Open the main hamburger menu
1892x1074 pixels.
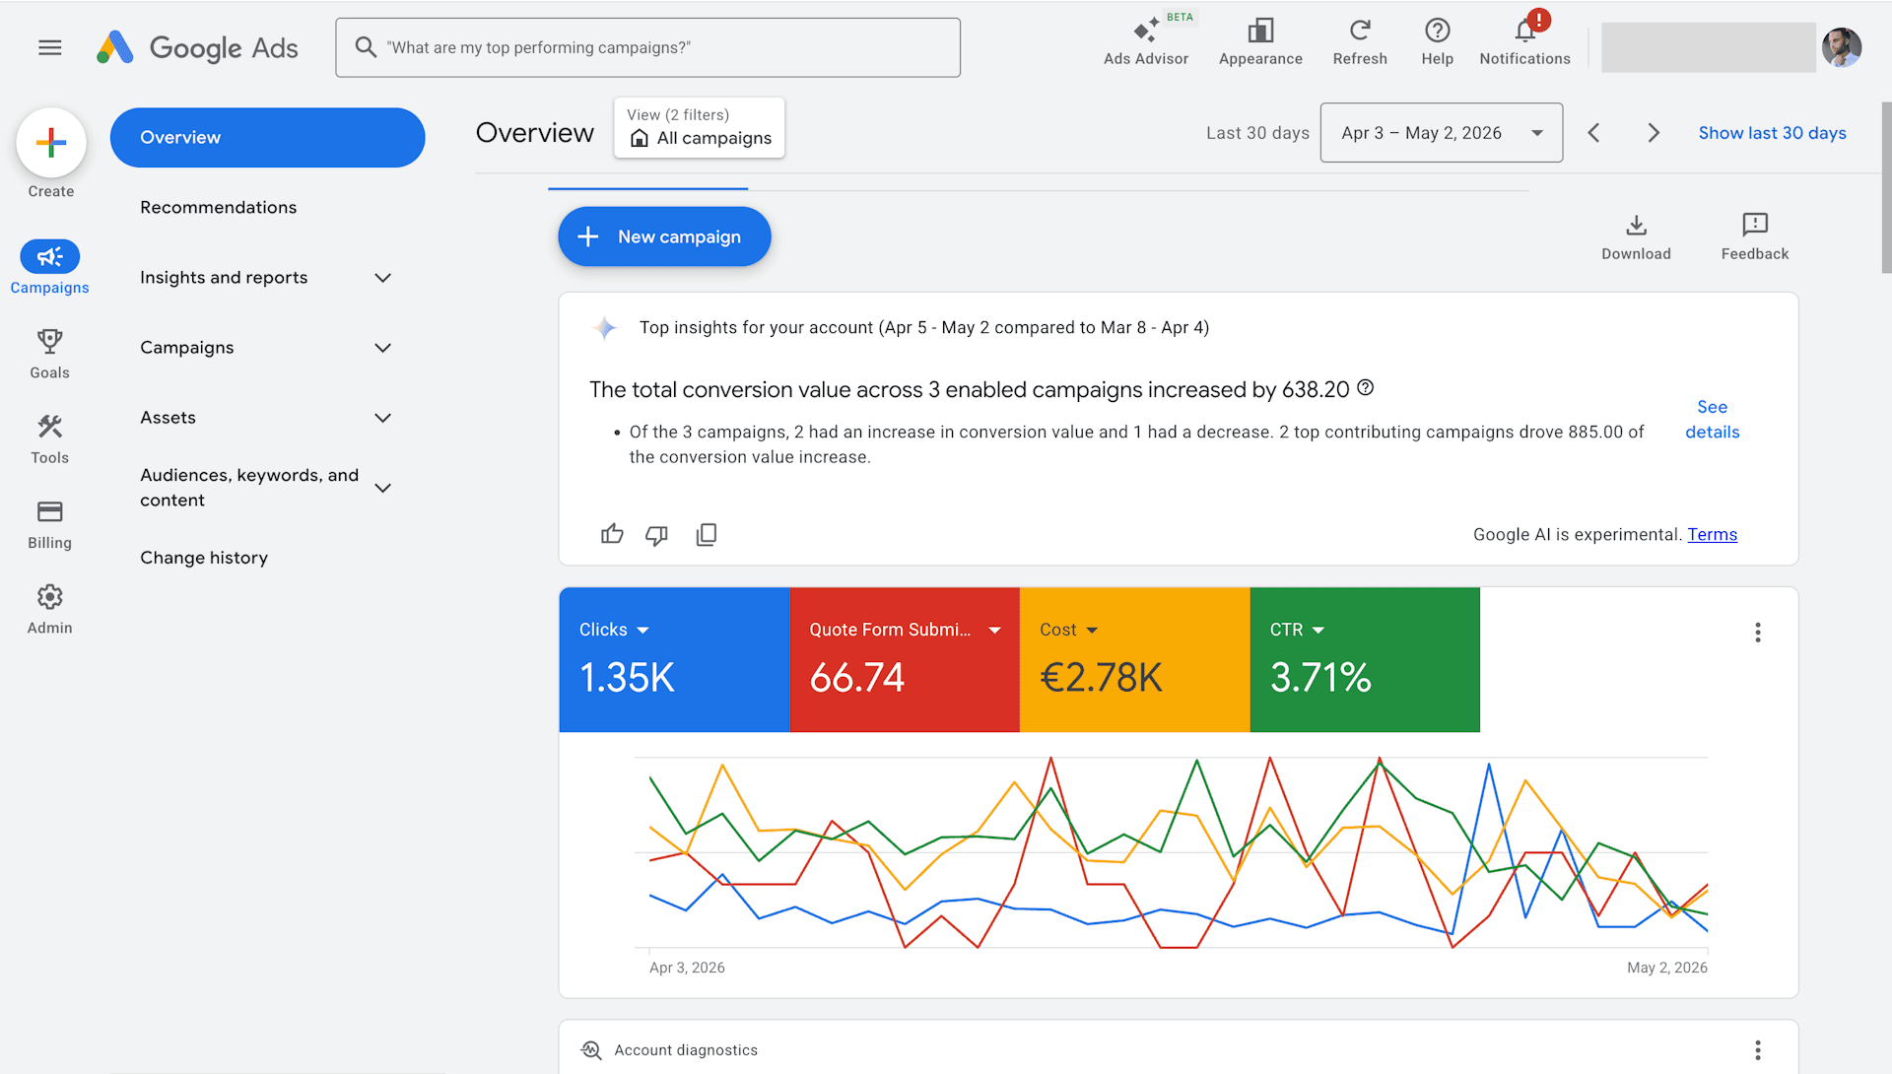tap(50, 47)
